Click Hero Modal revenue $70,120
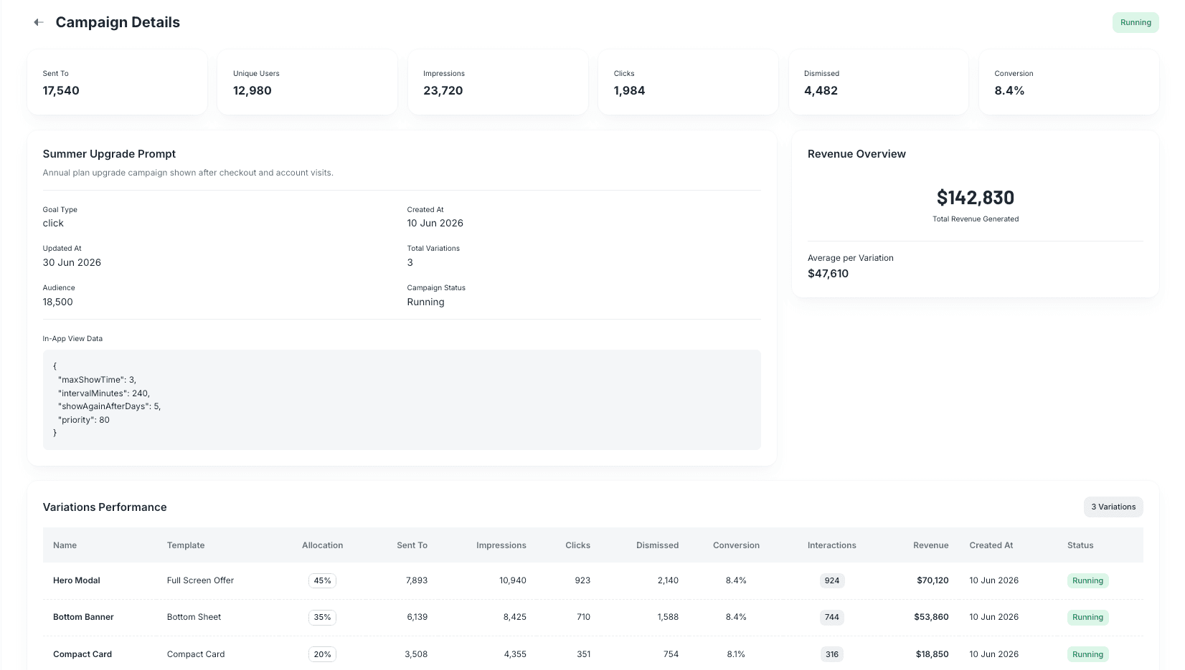This screenshot has width=1185, height=670. tap(933, 580)
